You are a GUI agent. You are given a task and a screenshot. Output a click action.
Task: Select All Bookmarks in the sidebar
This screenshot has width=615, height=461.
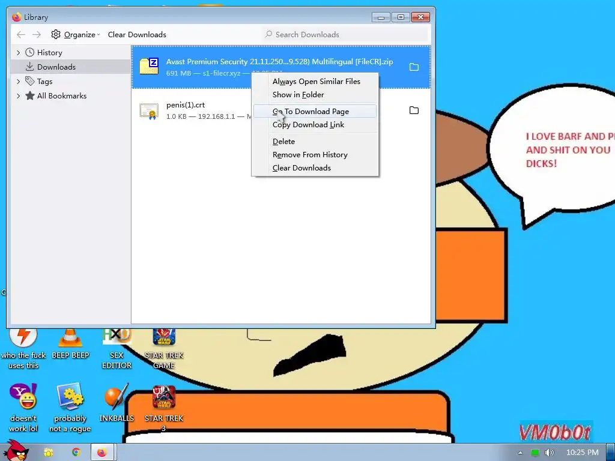pyautogui.click(x=62, y=95)
